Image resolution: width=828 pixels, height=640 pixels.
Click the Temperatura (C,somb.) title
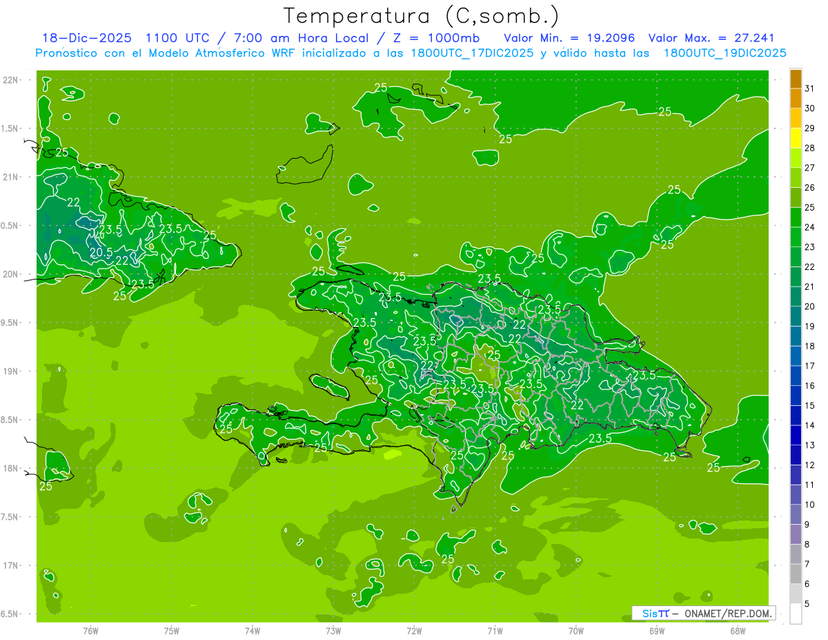tap(422, 16)
